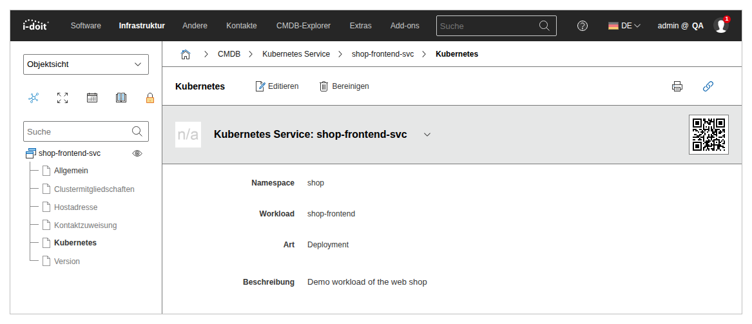Click the blue link chain icon
The width and height of the screenshot is (752, 324).
coord(708,86)
